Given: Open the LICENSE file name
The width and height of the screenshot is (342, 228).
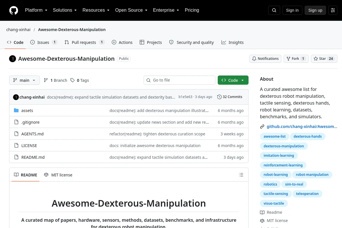Looking at the screenshot, I should (29, 146).
